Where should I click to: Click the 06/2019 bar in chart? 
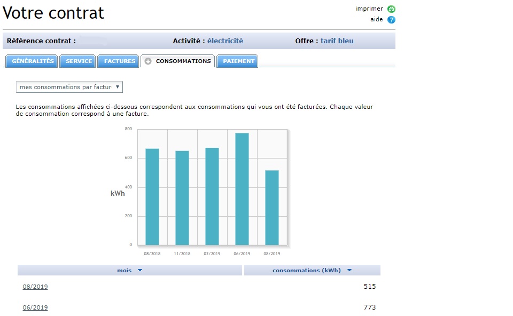[x=242, y=189]
